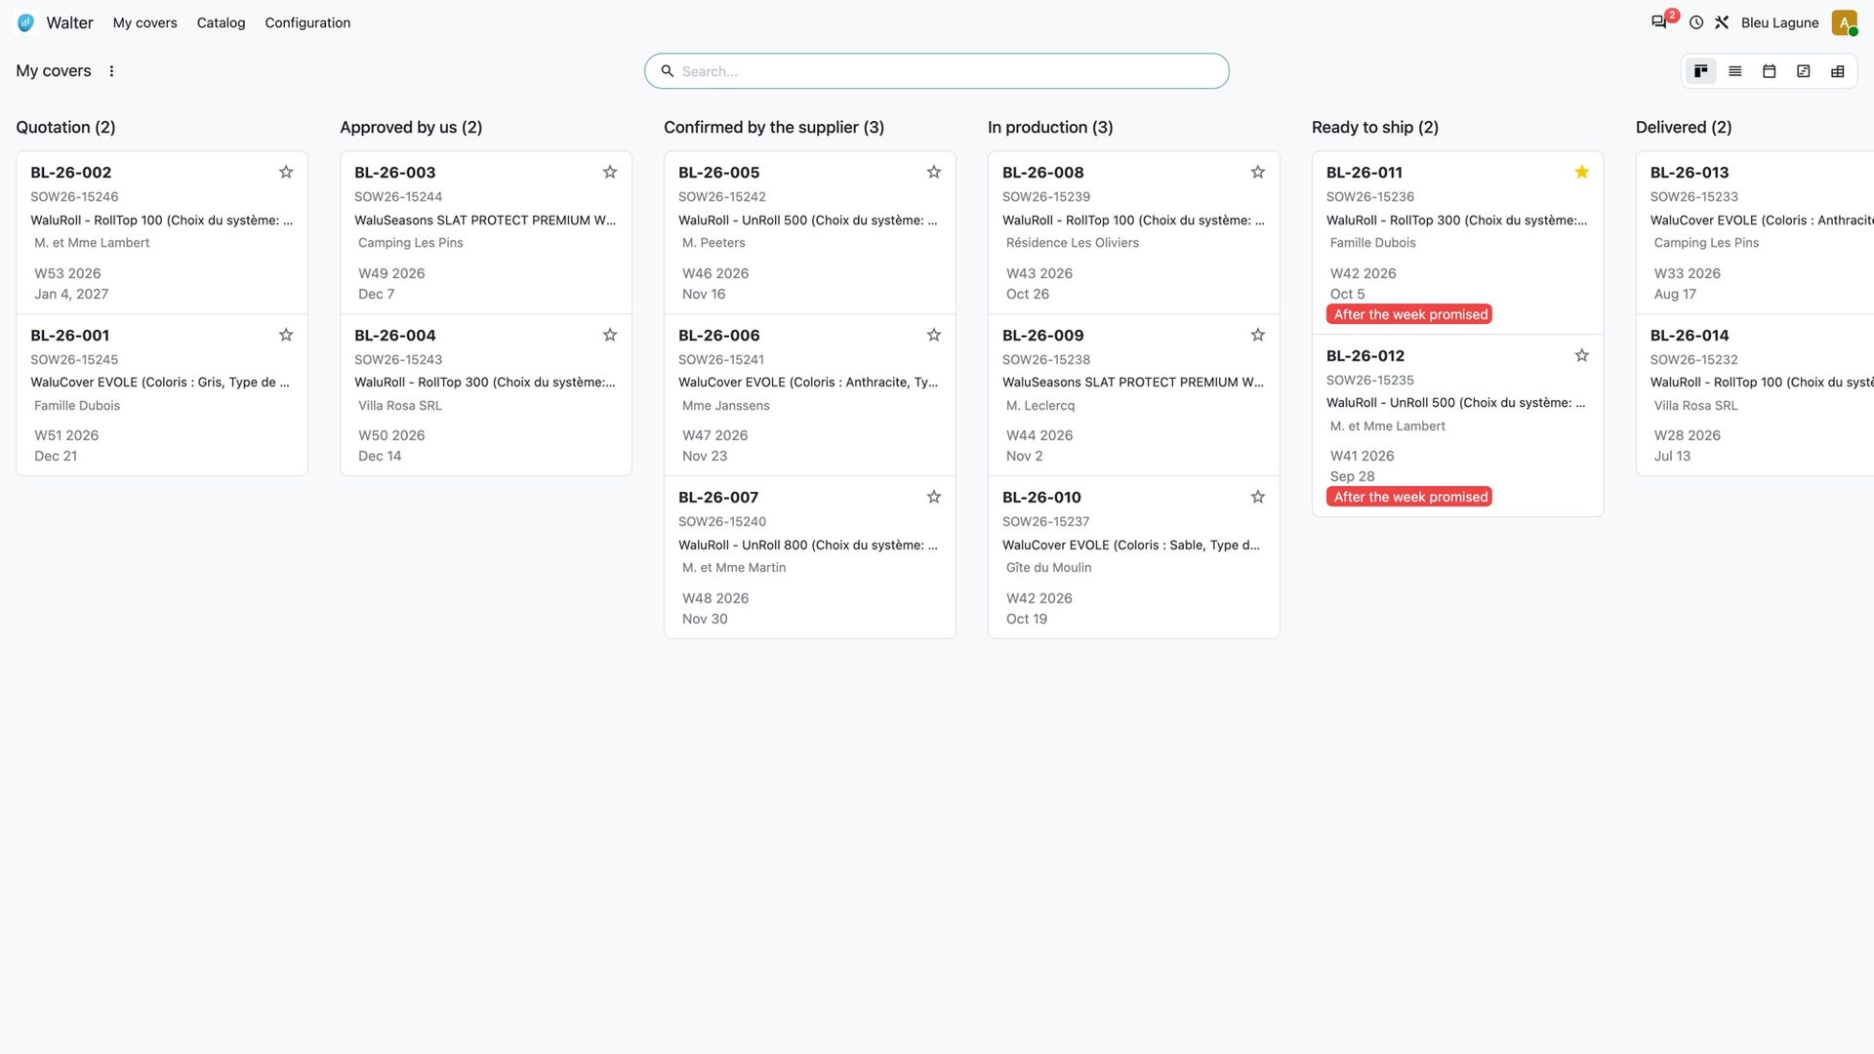Open the Catalog menu

221,22
